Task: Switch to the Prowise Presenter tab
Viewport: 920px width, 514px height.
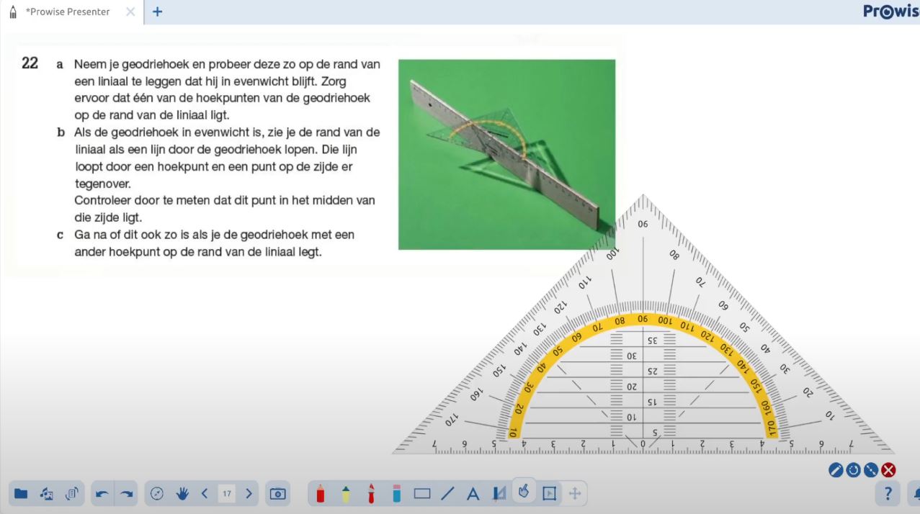Action: 68,12
